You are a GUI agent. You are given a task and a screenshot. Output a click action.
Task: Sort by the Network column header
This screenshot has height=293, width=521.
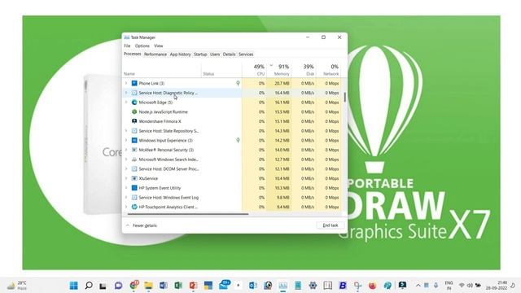coord(329,70)
